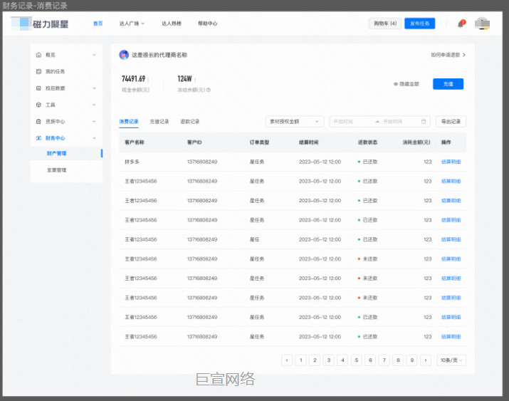The image size is (509, 401).
Task: Open 帮助中心 in top navigation
Action: point(207,24)
